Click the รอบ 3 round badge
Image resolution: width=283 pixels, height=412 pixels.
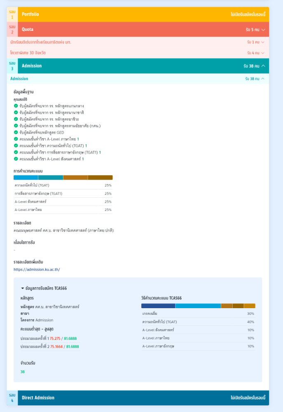[12, 66]
